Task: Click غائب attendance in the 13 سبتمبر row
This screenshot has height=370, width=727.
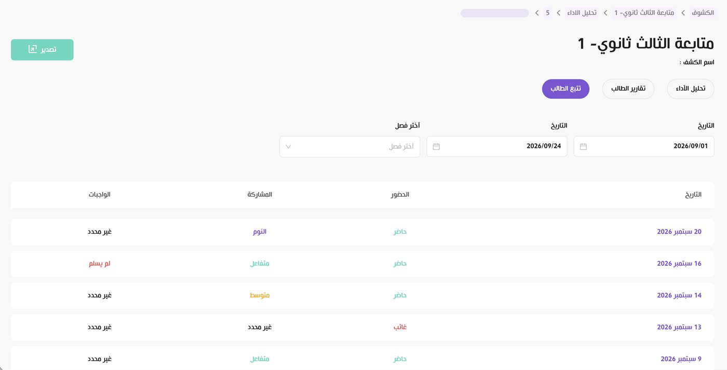Action: tap(400, 328)
